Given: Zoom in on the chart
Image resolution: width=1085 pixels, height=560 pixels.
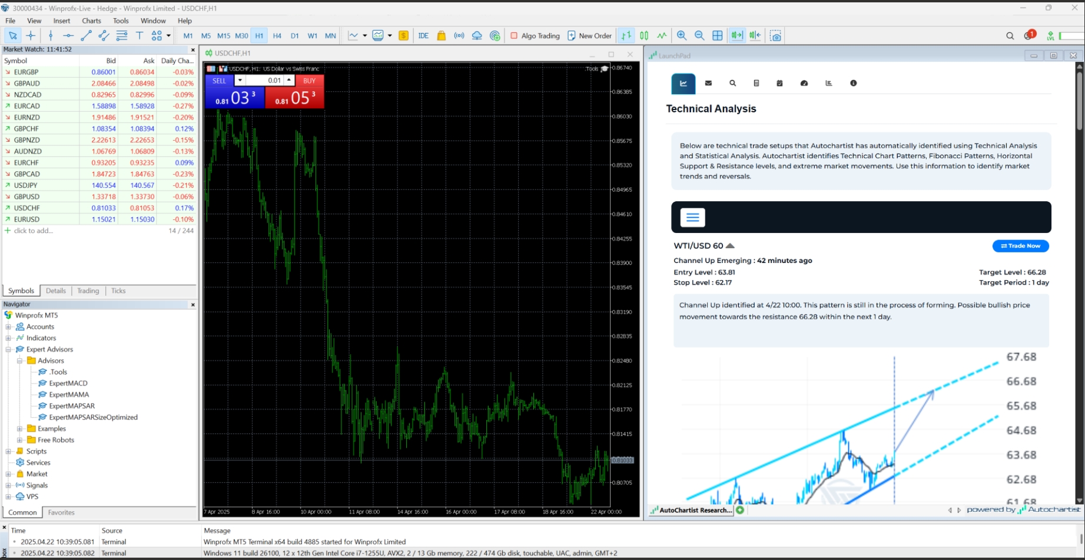Looking at the screenshot, I should 682,36.
